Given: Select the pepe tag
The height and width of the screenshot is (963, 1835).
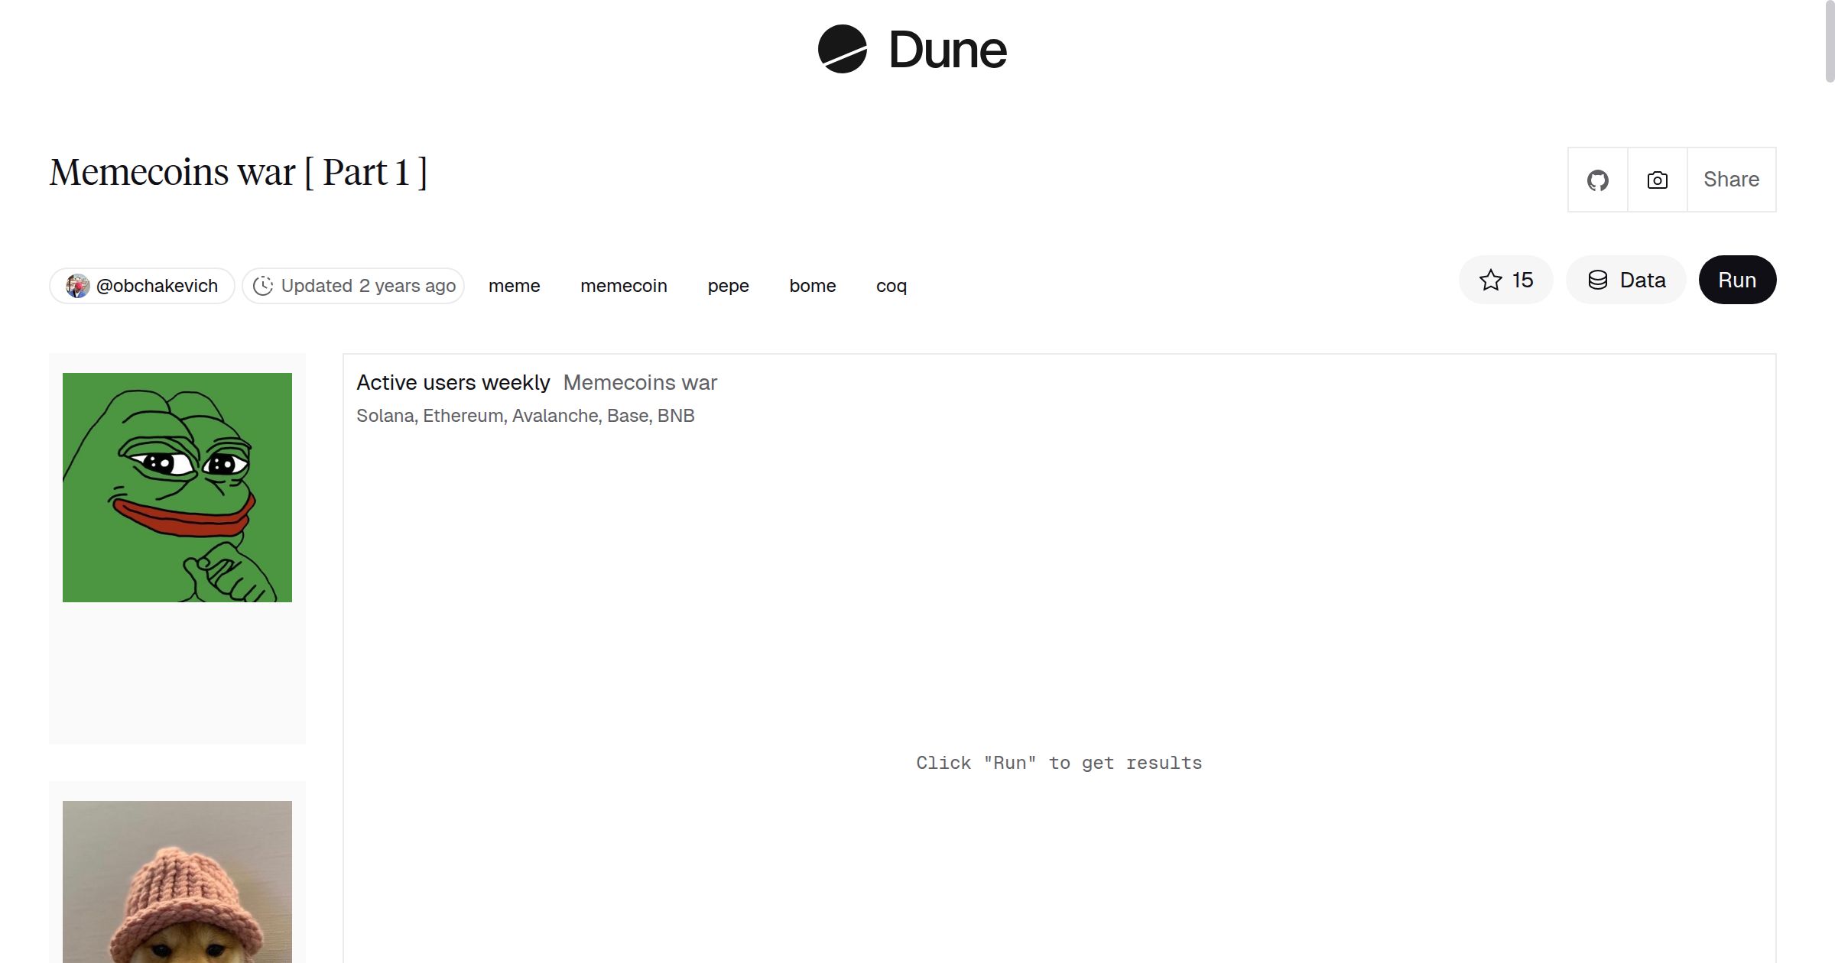Looking at the screenshot, I should click(x=728, y=286).
